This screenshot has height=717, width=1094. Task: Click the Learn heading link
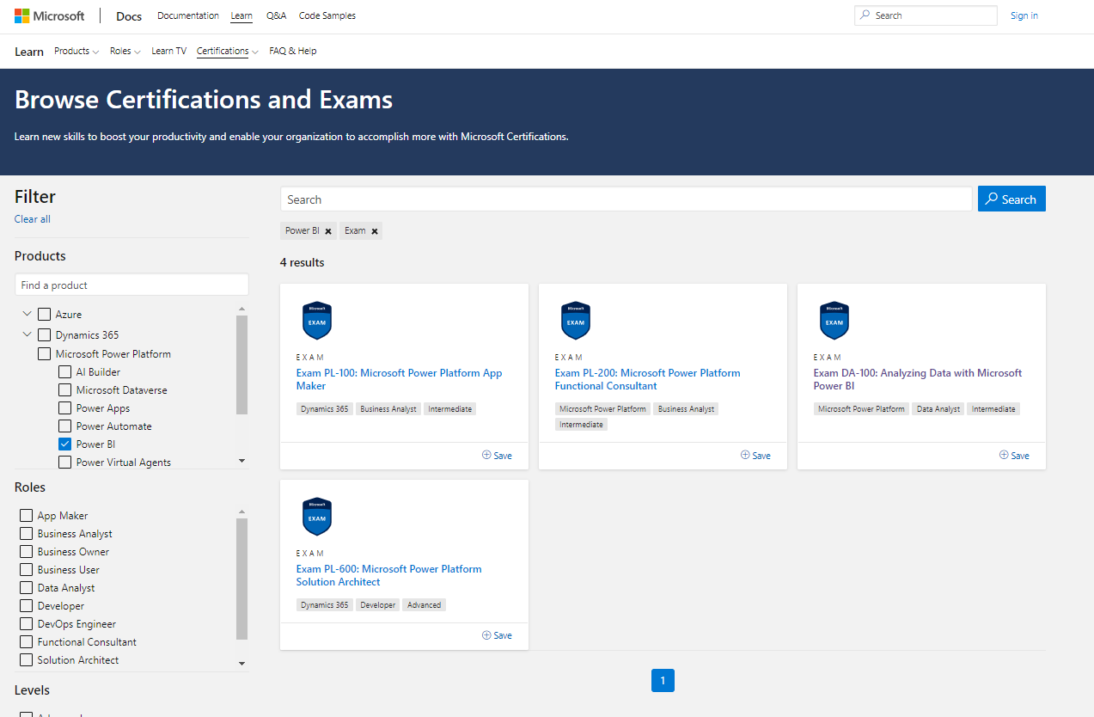(29, 52)
